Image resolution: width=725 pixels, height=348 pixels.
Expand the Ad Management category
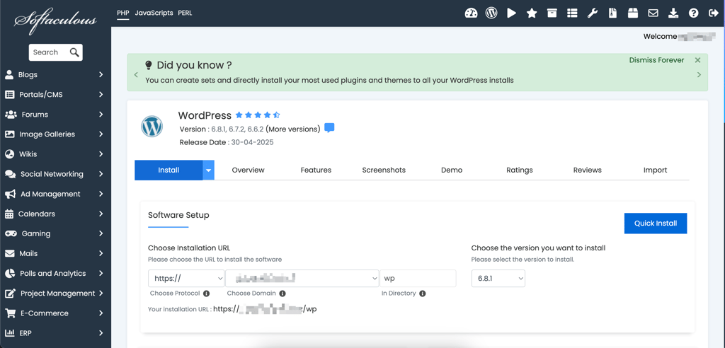(x=55, y=194)
